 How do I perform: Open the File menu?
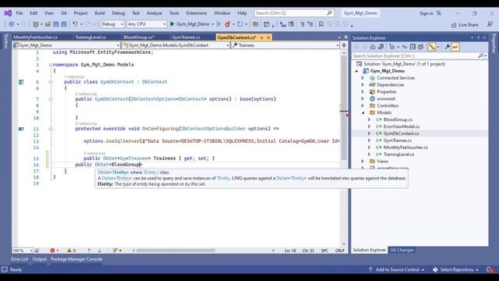(19, 13)
